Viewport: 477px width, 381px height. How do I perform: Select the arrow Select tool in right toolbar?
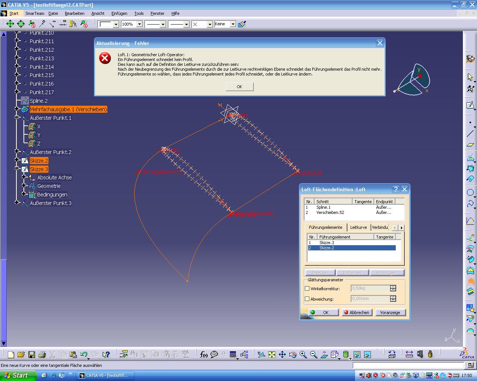(470, 77)
